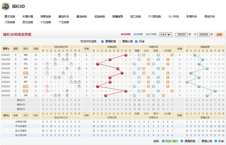Screen dimensions: 226x145
Task: Click the 查看 button
Action: 219,34
